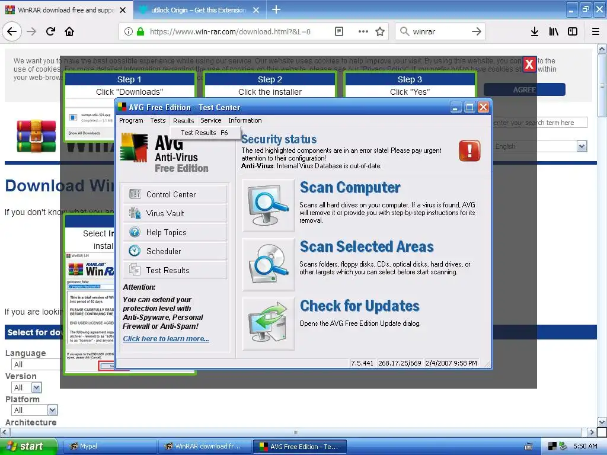
Task: Expand the Version All dropdown
Action: tap(36, 387)
